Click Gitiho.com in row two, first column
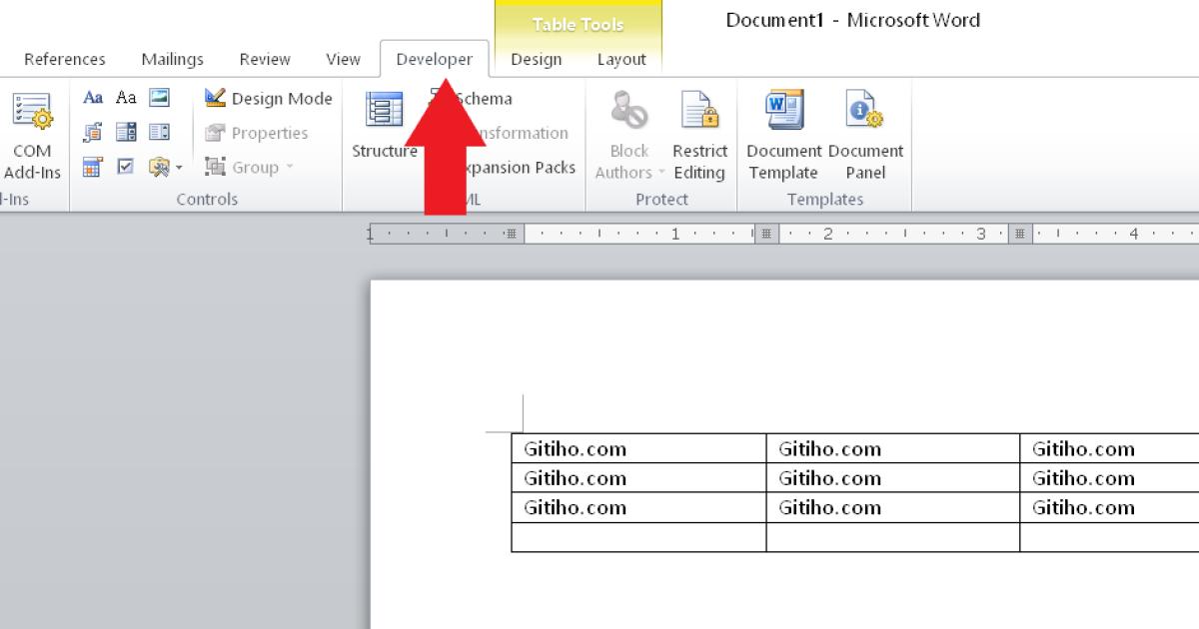 click(x=576, y=478)
